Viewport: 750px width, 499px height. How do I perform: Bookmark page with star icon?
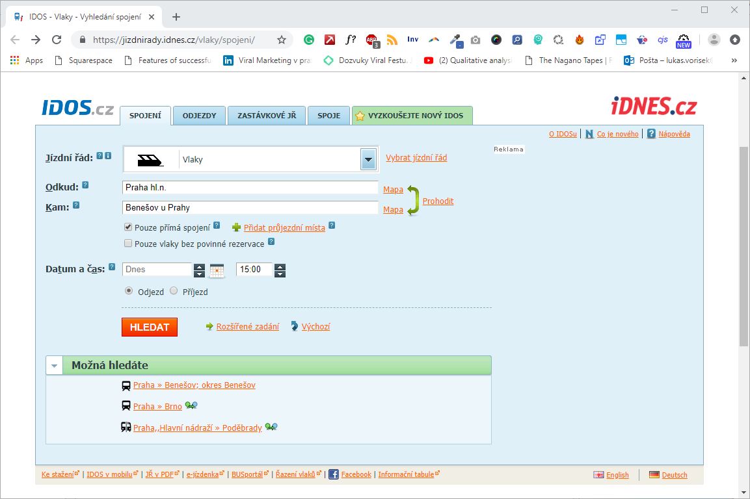282,40
